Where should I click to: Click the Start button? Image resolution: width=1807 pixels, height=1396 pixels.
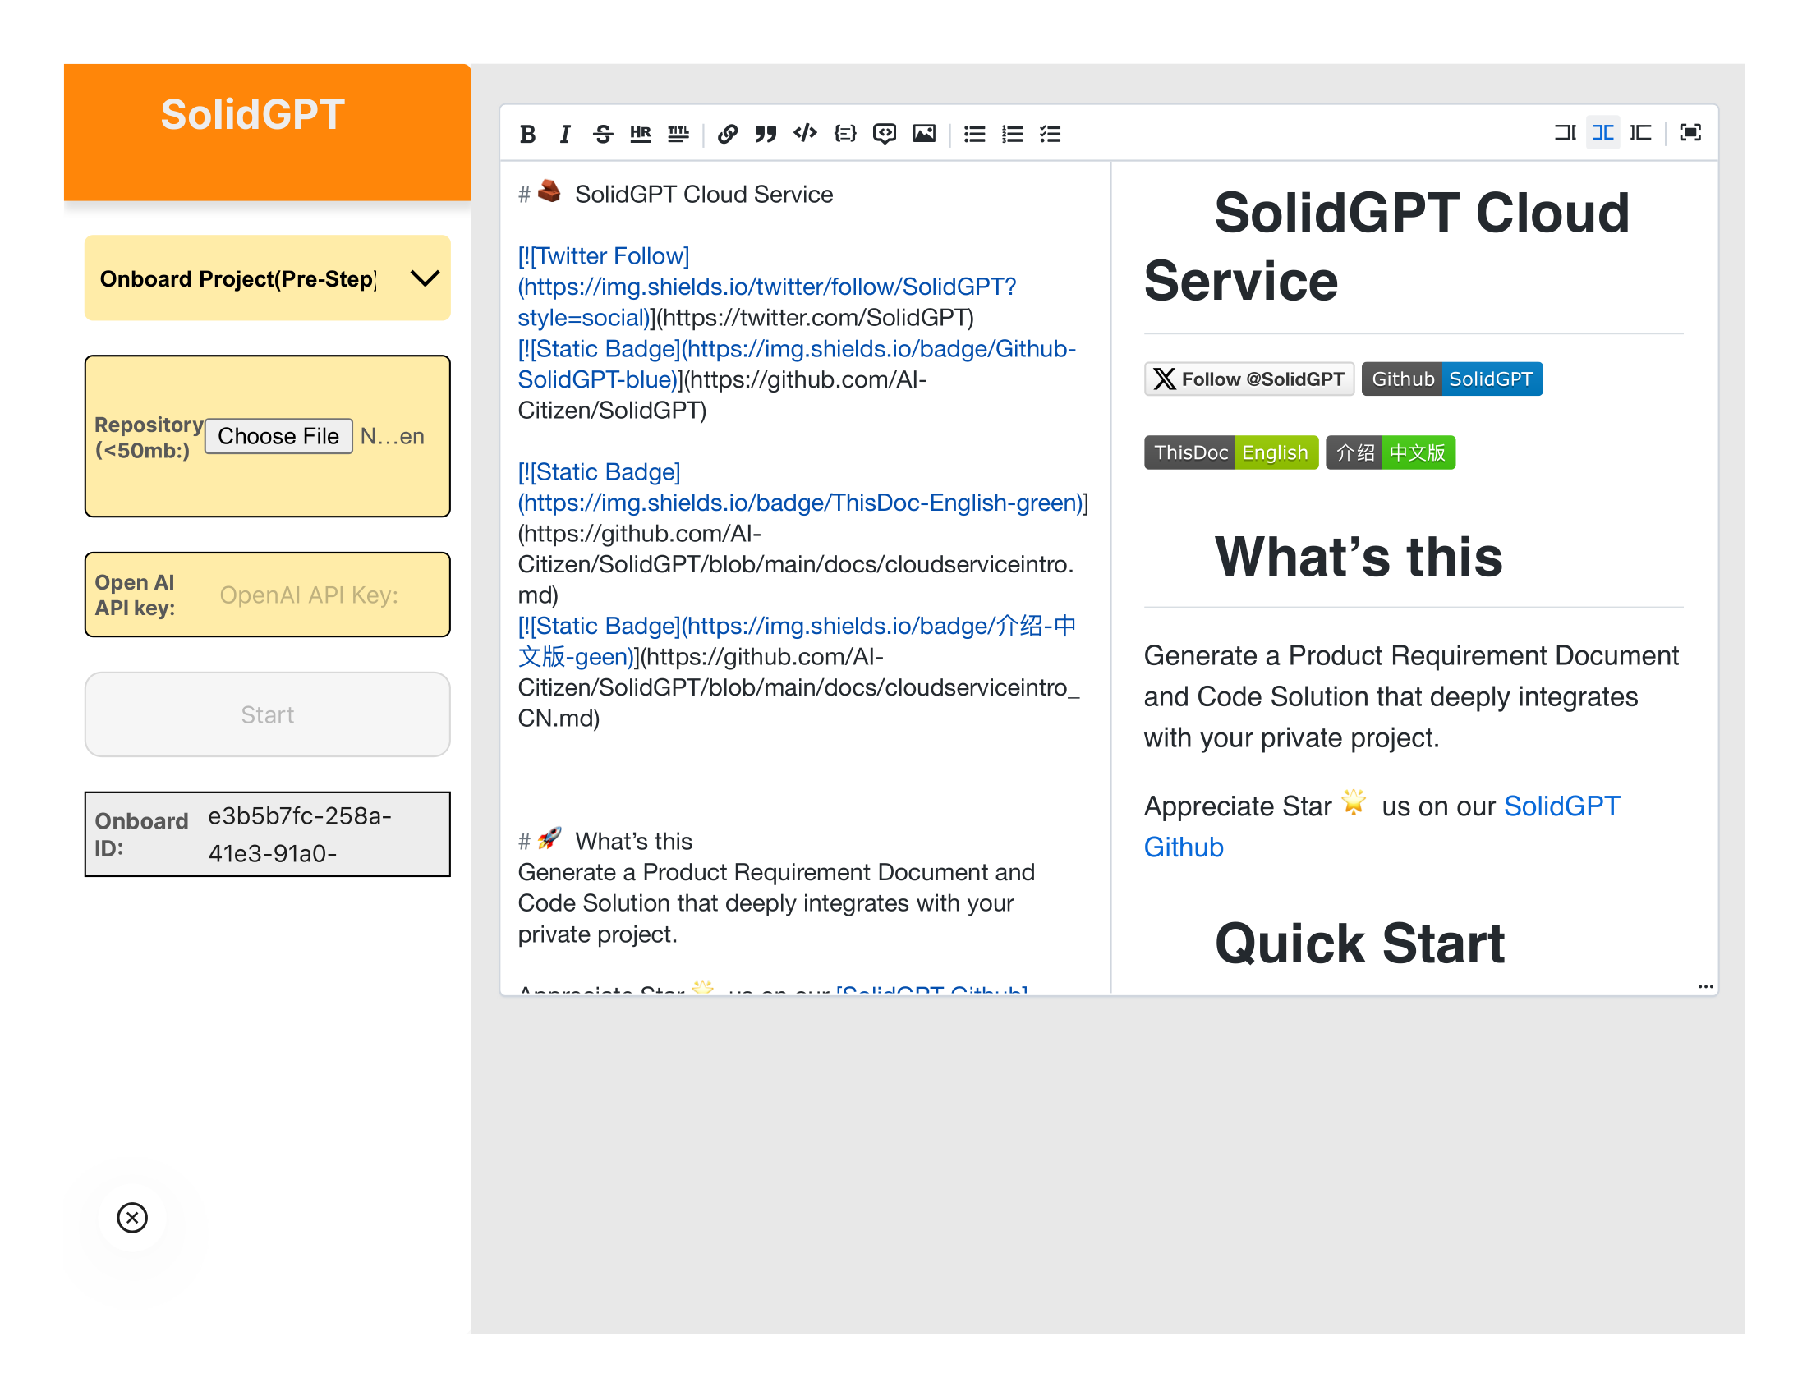coord(267,714)
